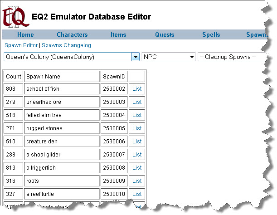Open the Spells menu

[x=211, y=35]
